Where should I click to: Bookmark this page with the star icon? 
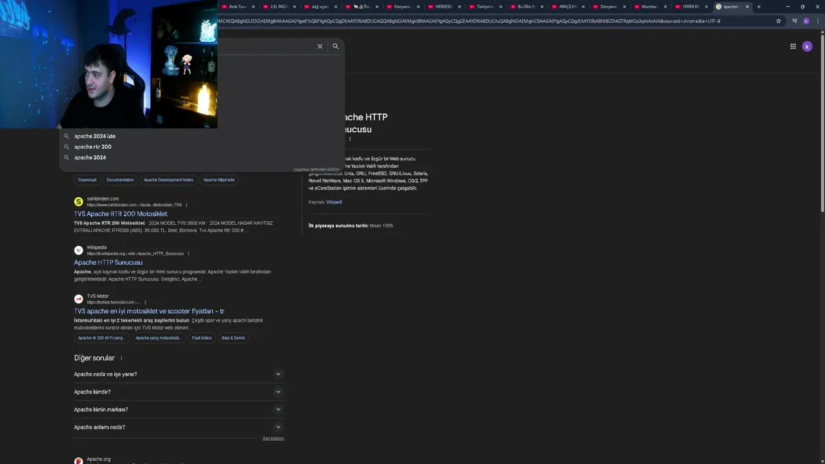779,21
